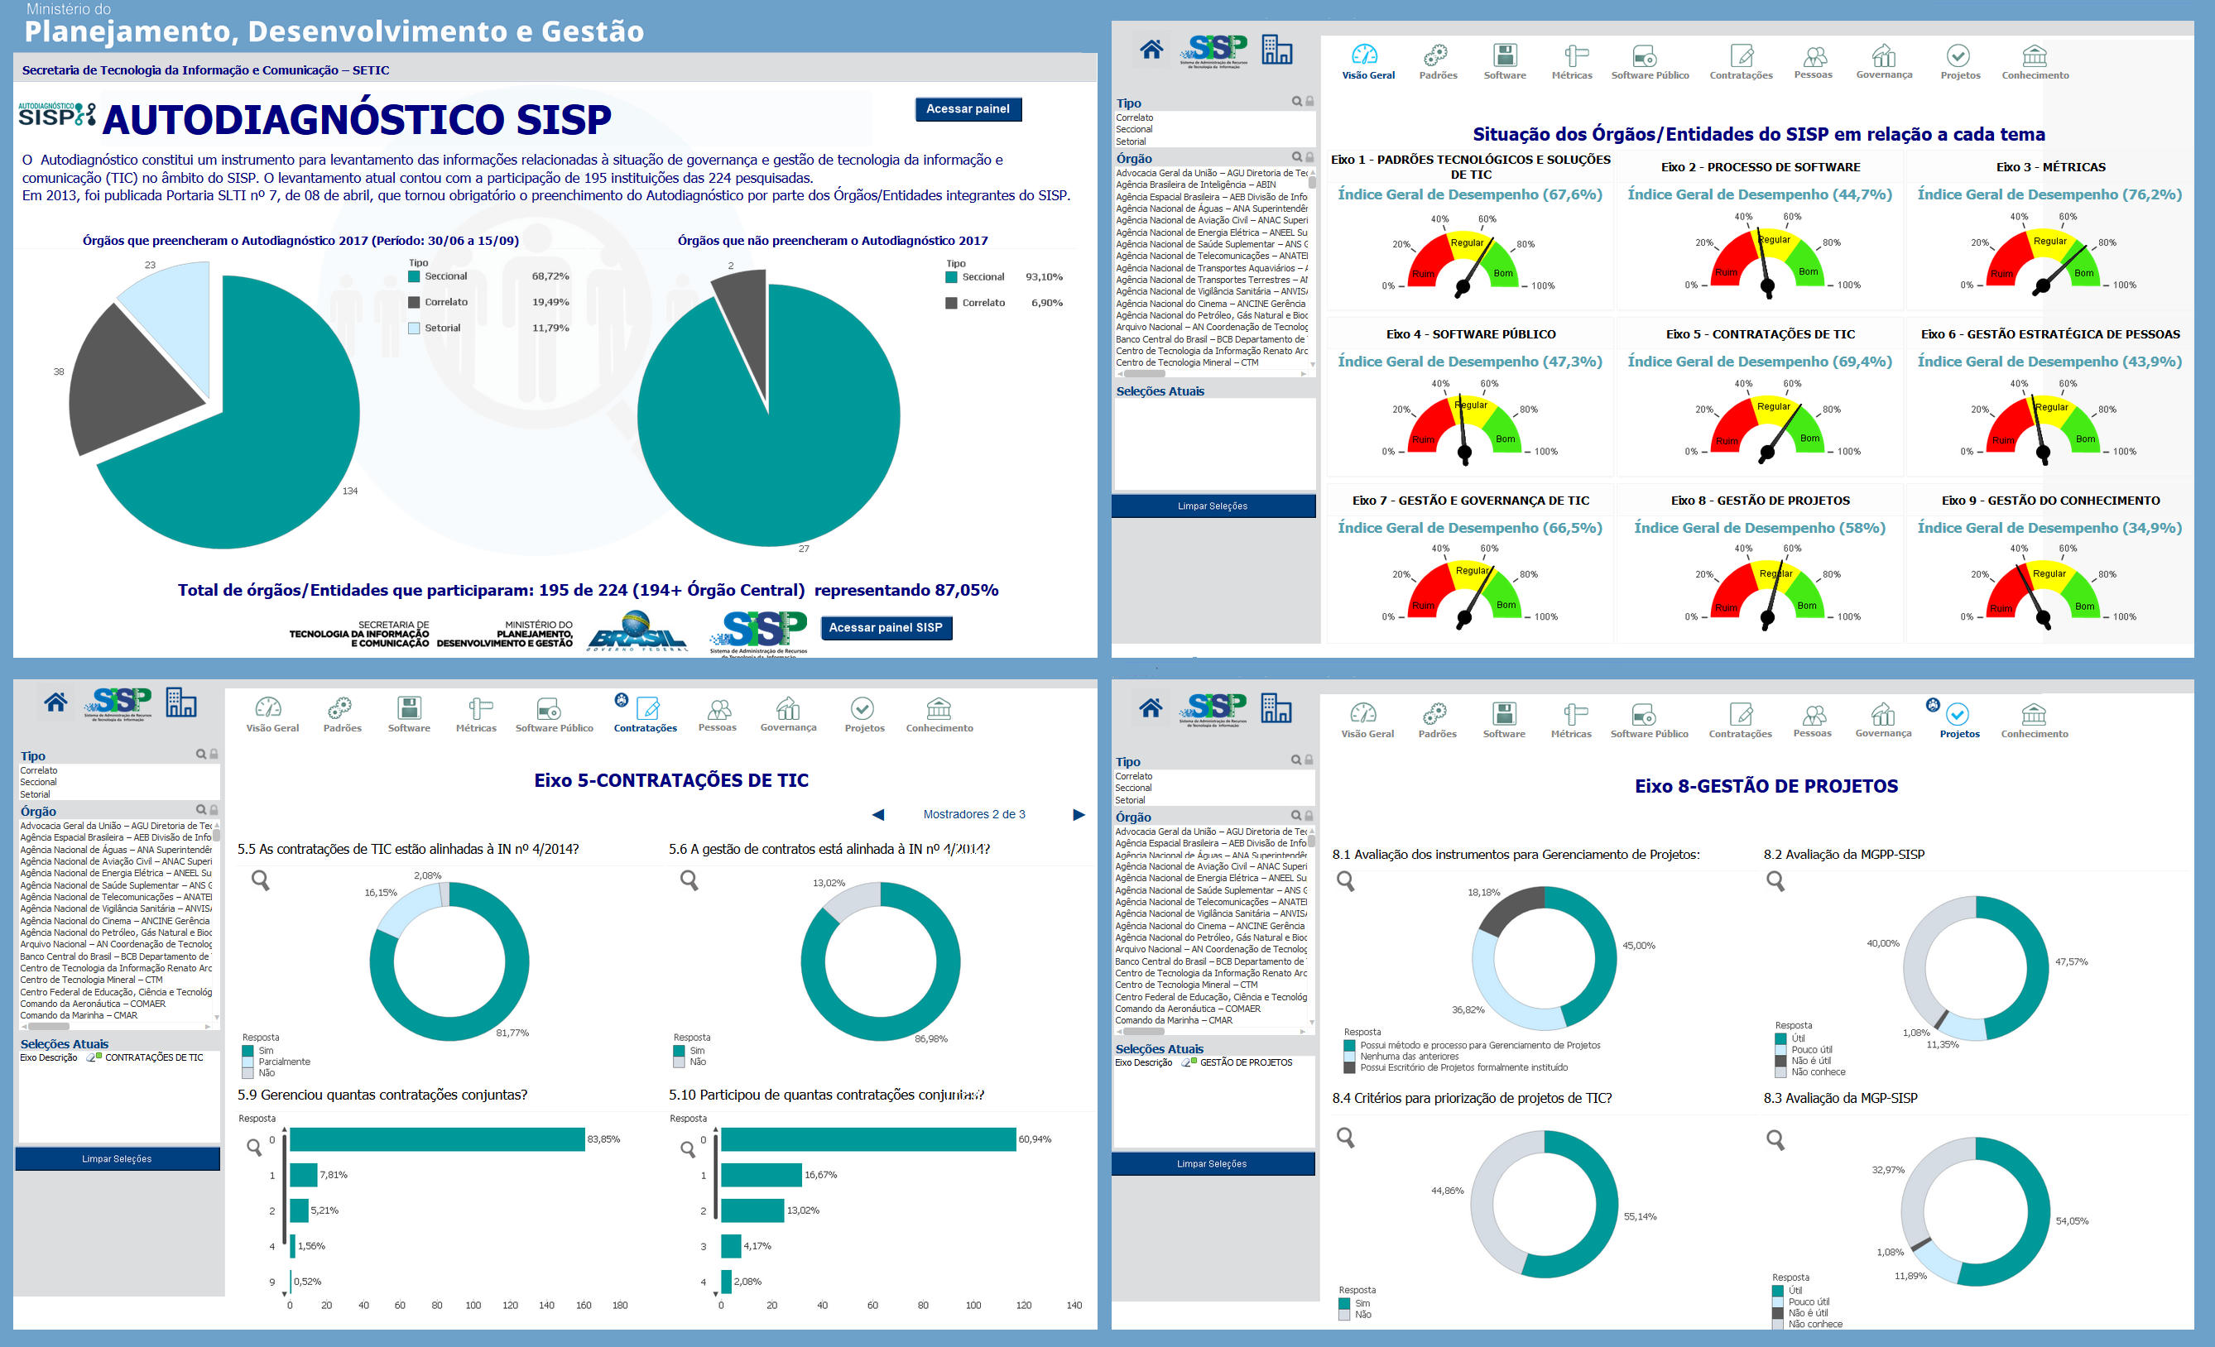Viewport: 2215px width, 1347px height.
Task: Select Seccional under Tipo in Eixo 5 panel
Action: click(39, 782)
